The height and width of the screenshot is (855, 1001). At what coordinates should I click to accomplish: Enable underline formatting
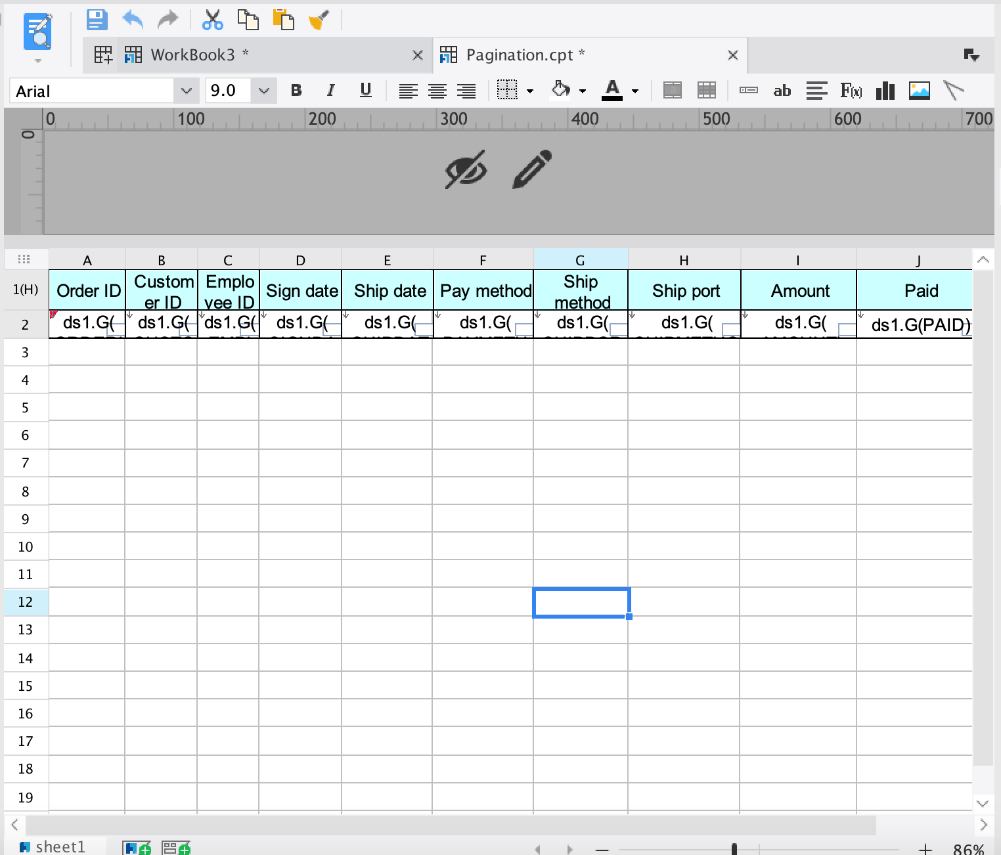[366, 91]
